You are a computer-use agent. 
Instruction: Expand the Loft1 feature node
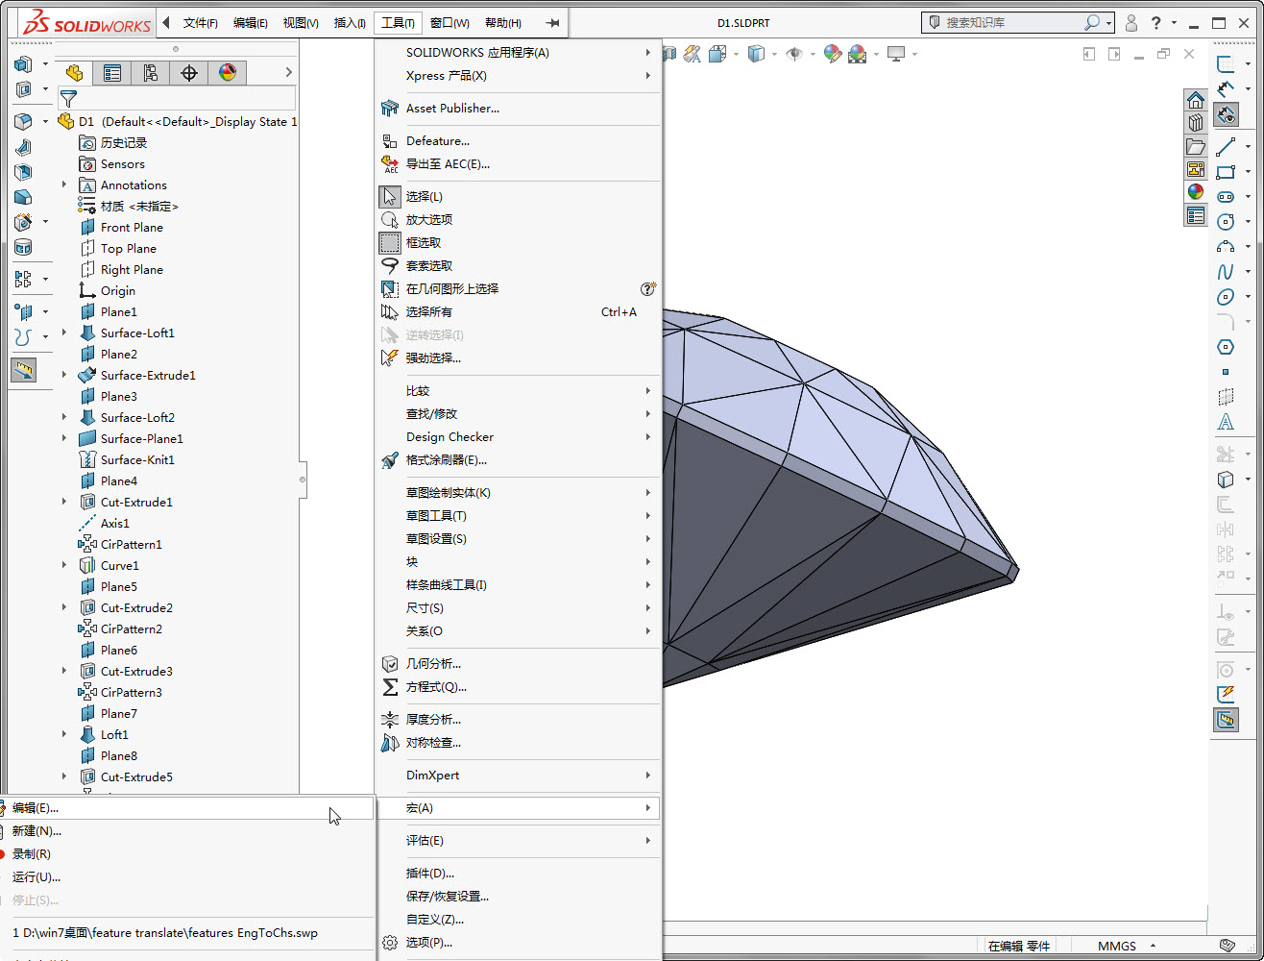click(64, 734)
